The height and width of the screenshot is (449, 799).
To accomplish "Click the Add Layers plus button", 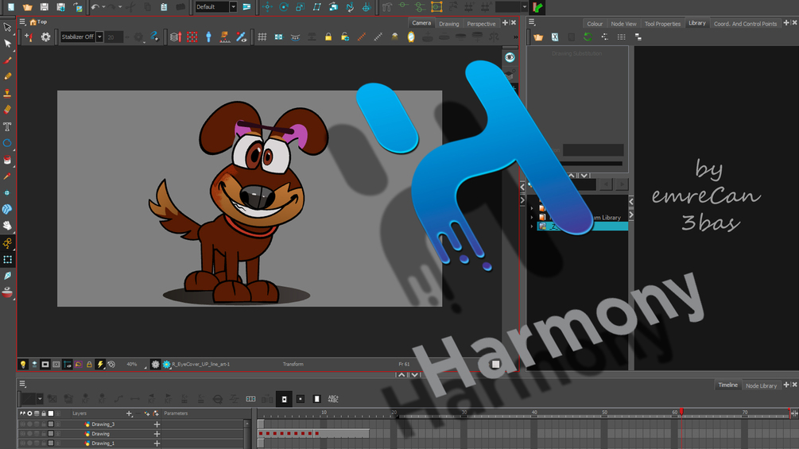I will click(129, 413).
